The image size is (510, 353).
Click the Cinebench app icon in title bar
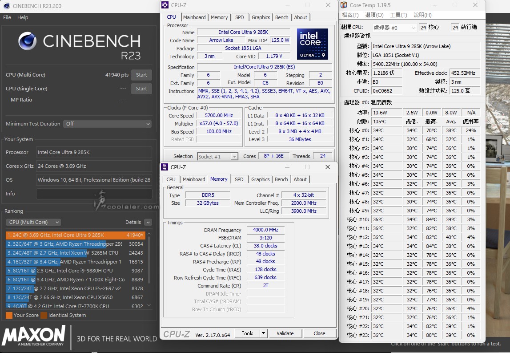pyautogui.click(x=7, y=6)
